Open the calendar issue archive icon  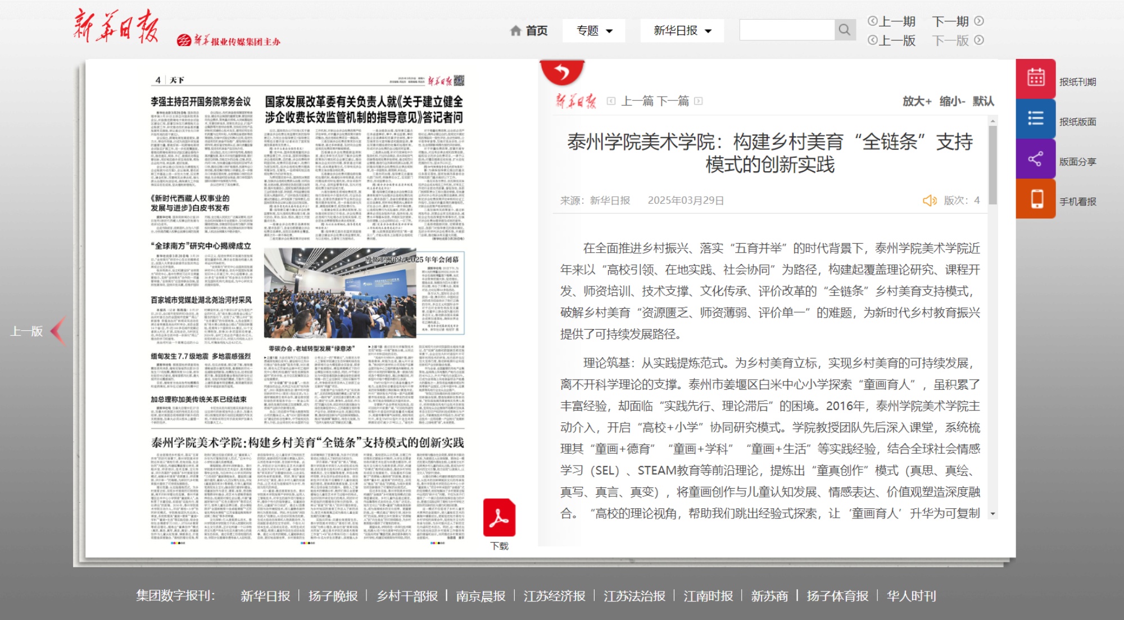tap(1036, 78)
